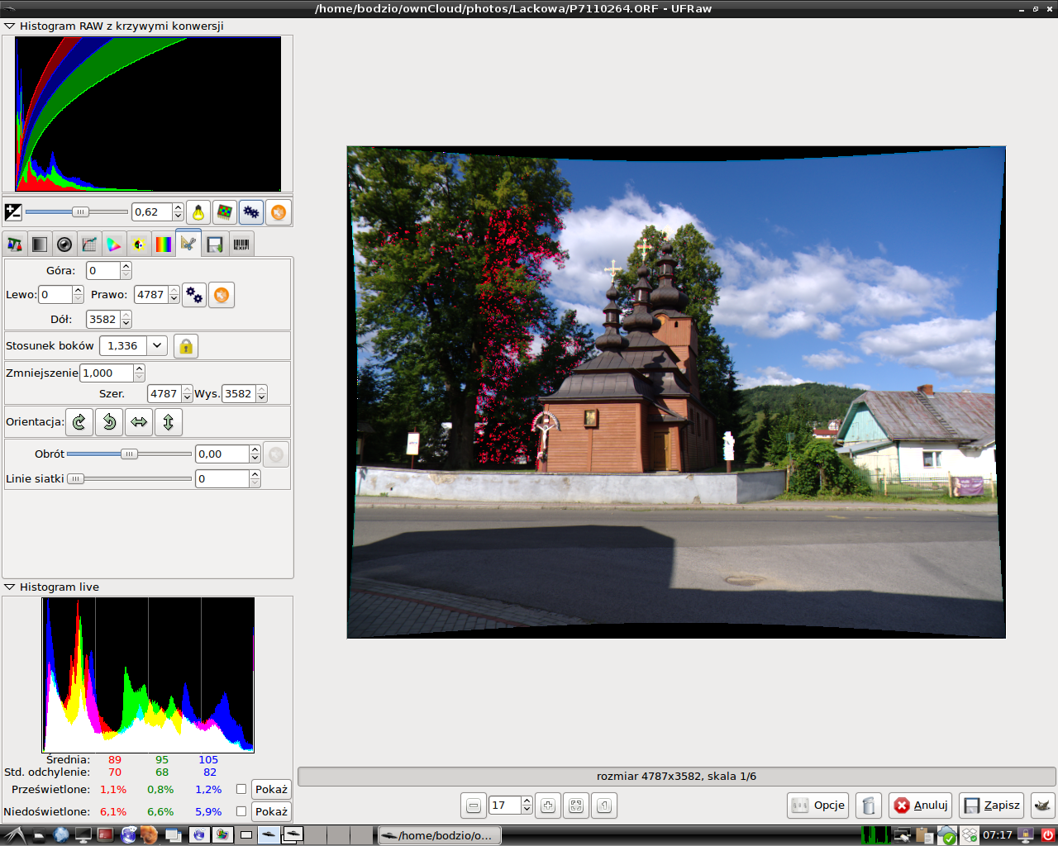Toggle the aspect ratio lock
This screenshot has width=1058, height=846.
186,346
